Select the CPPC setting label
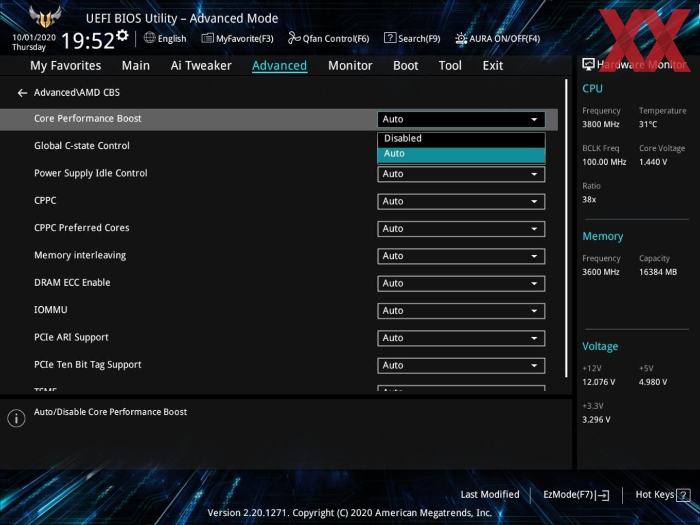The height and width of the screenshot is (525, 700). tap(45, 200)
